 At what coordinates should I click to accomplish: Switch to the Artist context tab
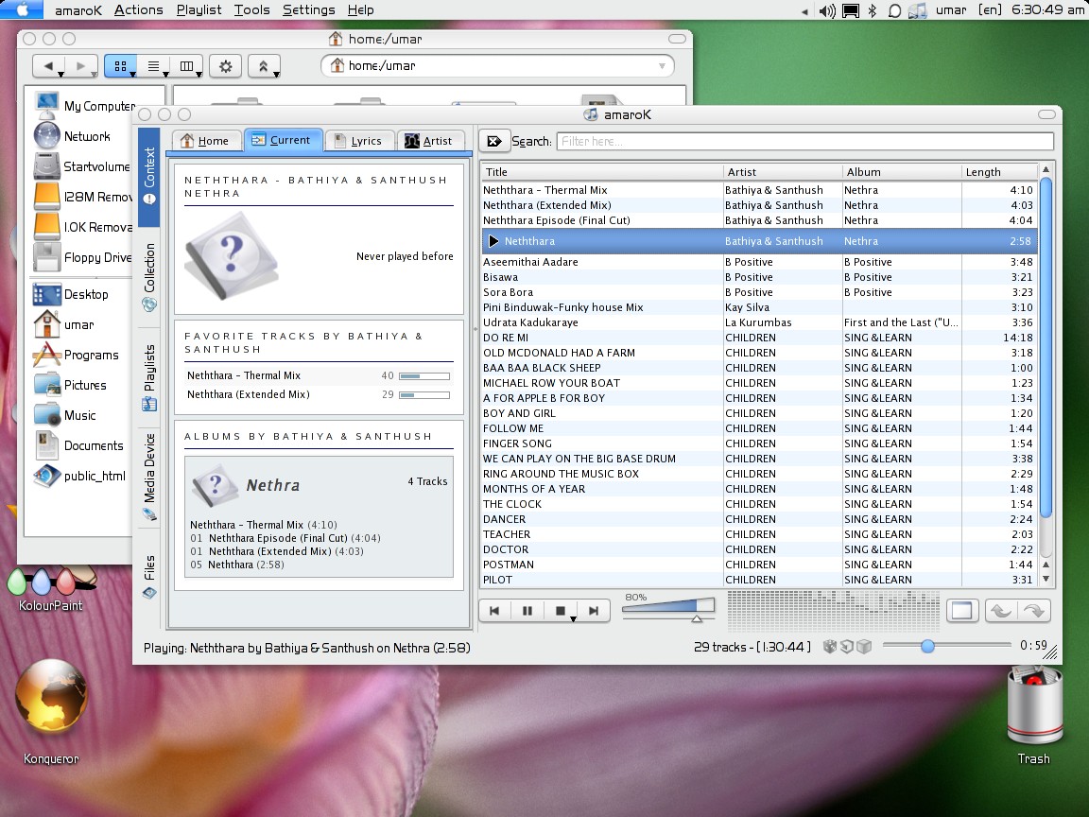coord(430,141)
